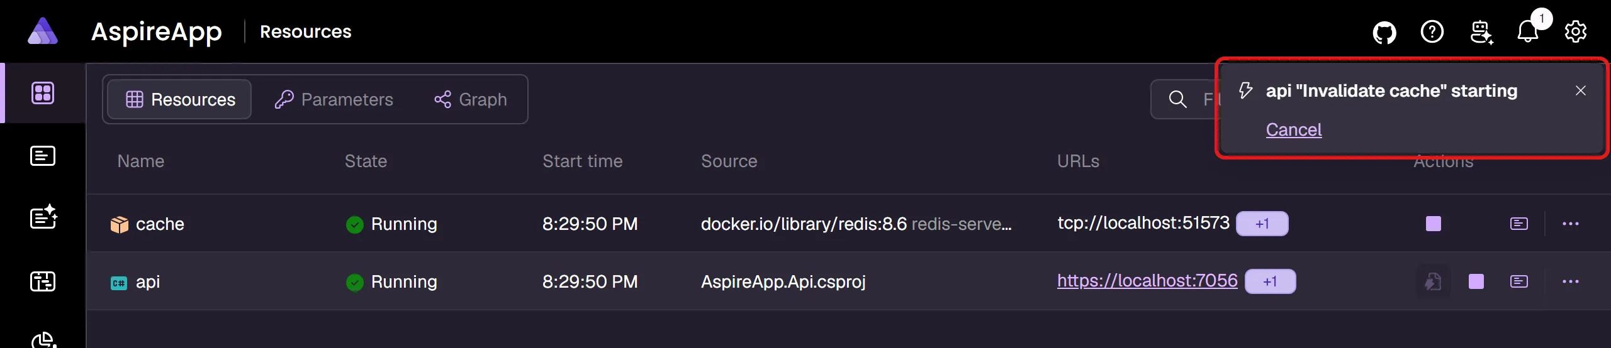
Task: Open the Metrics sidebar icon at bottom
Action: coord(43,340)
